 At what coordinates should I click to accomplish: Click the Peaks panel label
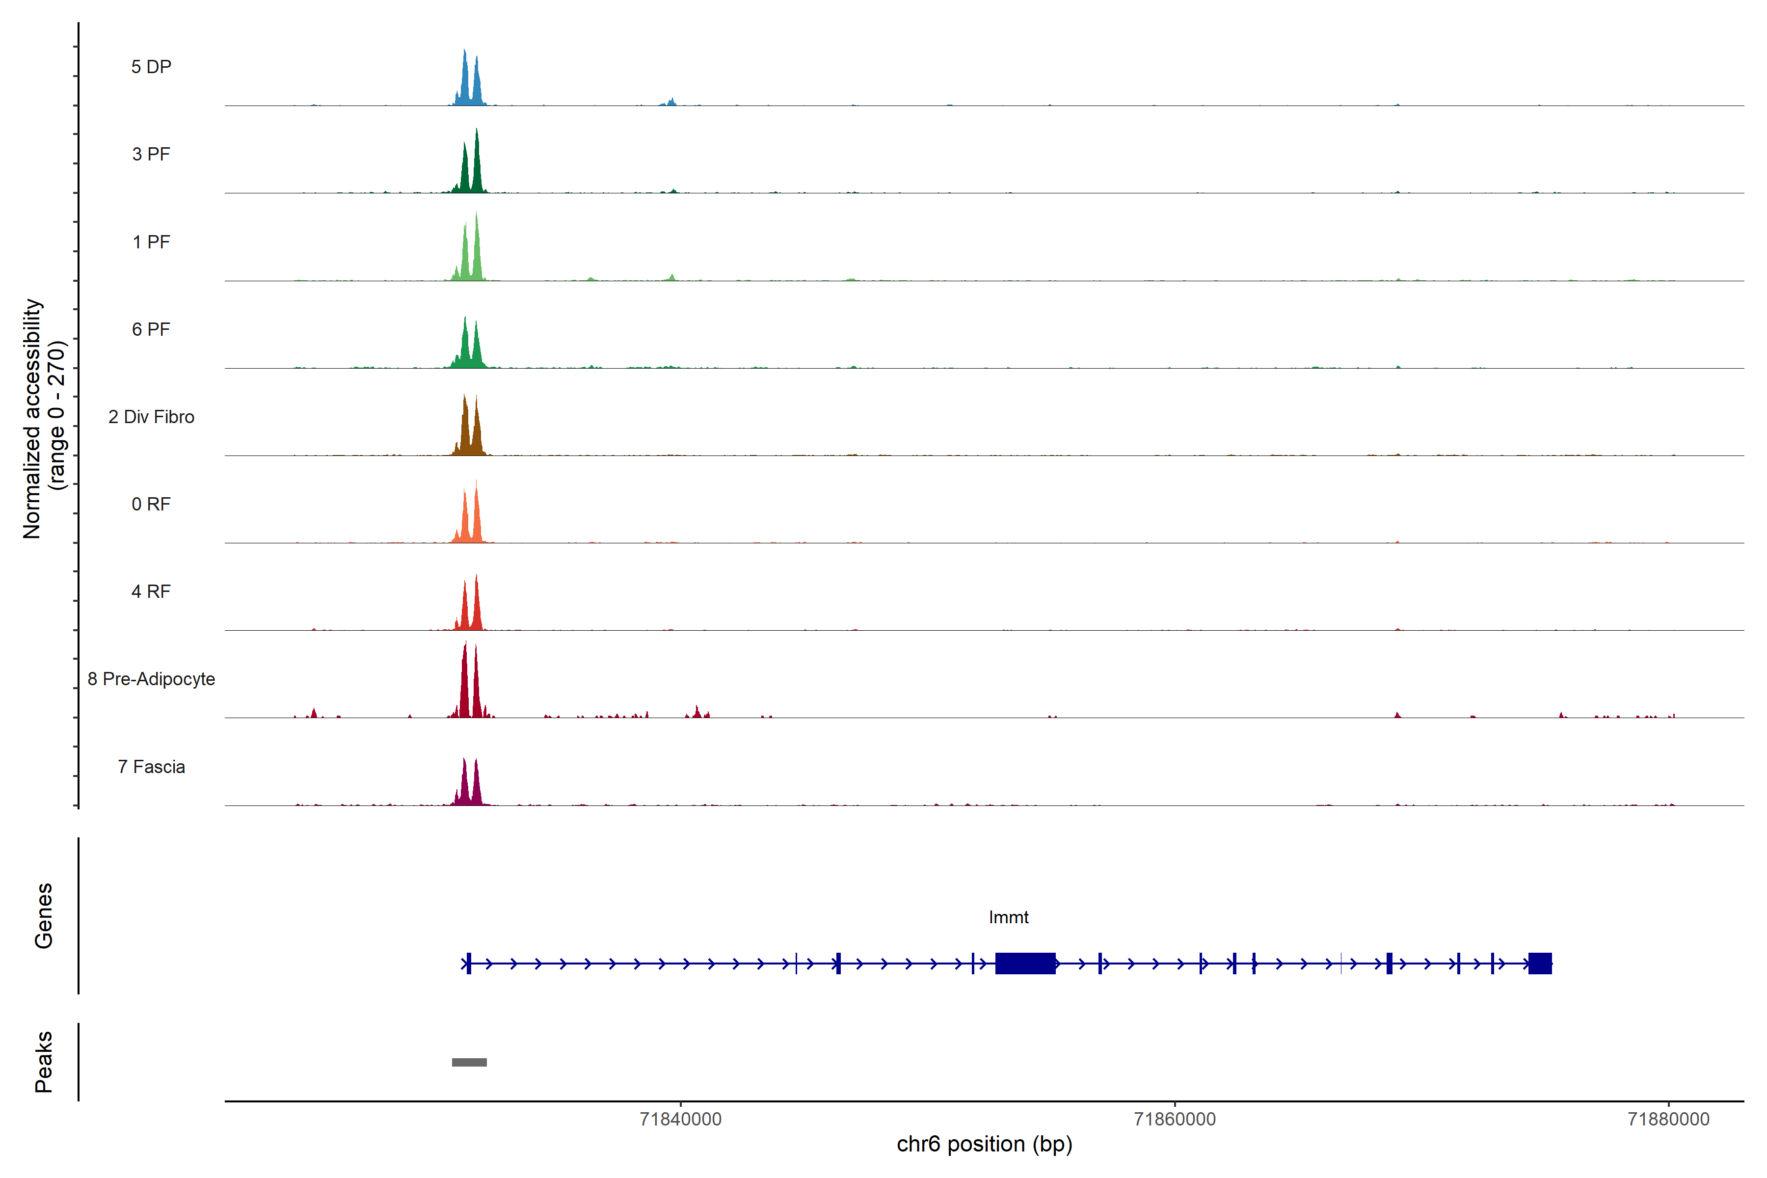coord(44,1062)
